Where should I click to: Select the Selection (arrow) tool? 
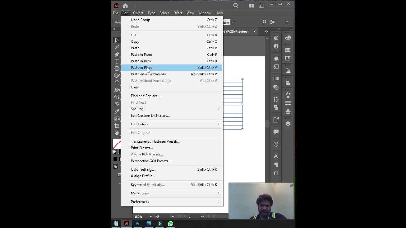[x=117, y=40]
